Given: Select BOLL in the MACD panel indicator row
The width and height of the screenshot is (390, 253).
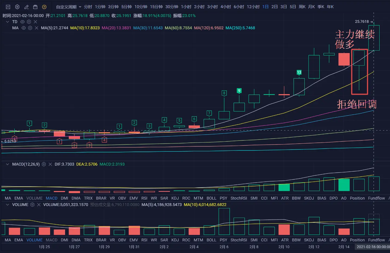Looking at the screenshot, I should click(x=211, y=198).
